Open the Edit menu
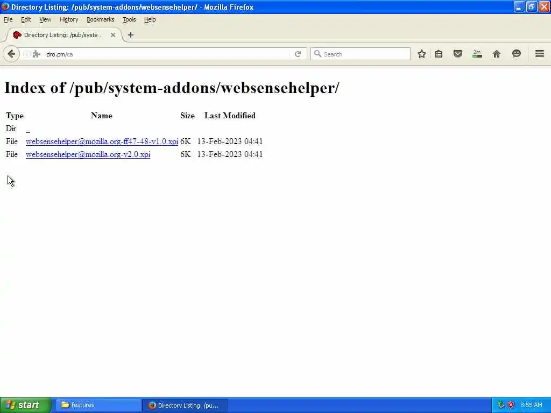551x413 pixels. [x=26, y=20]
